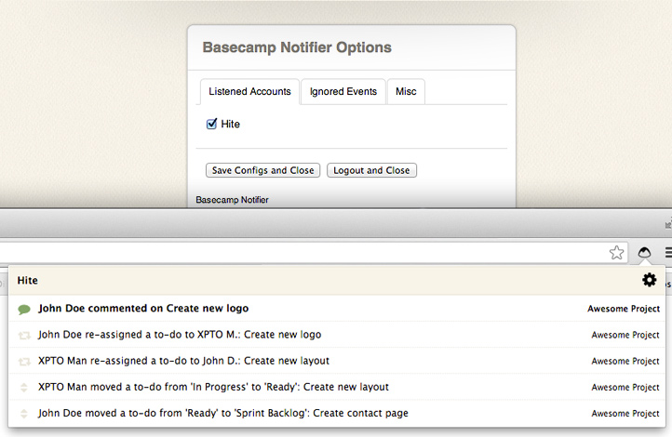
Task: Open the Basecamp Notifier footer link
Action: tap(232, 200)
